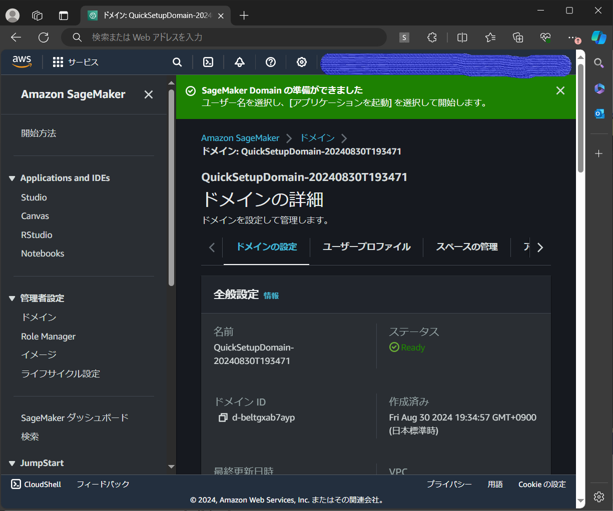
Task: Navigate to Amazon SageMaker via the breadcrumb
Action: [240, 137]
